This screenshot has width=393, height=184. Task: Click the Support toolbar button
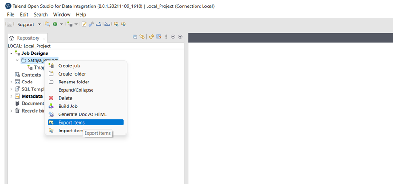(25, 24)
